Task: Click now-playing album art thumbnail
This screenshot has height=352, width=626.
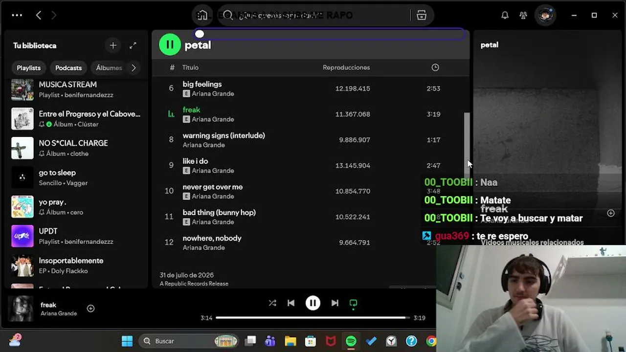Action: tap(22, 309)
